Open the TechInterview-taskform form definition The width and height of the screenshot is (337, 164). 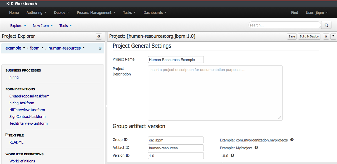point(28,123)
